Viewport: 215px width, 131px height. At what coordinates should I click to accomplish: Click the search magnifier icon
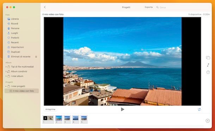click(x=158, y=7)
